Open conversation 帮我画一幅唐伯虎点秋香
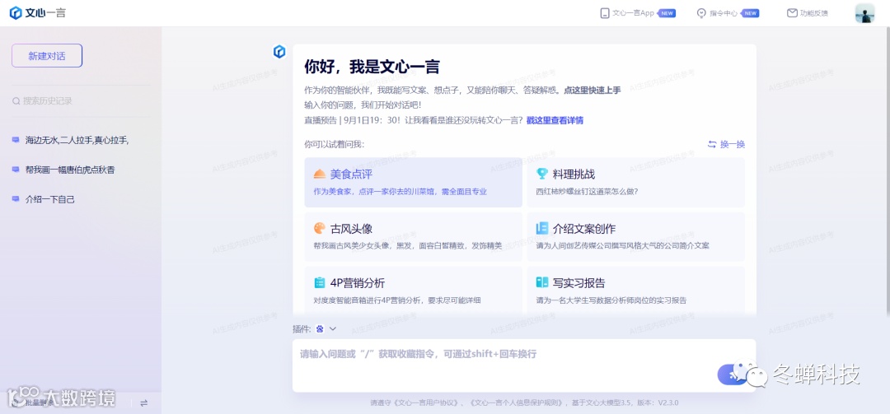Viewport: 890px width, 414px height. 71,170
